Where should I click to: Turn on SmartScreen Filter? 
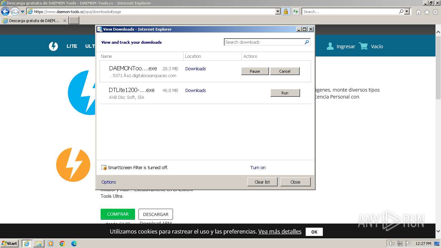[x=258, y=168]
